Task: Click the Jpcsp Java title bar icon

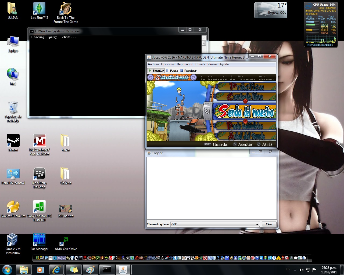Action: point(149,57)
